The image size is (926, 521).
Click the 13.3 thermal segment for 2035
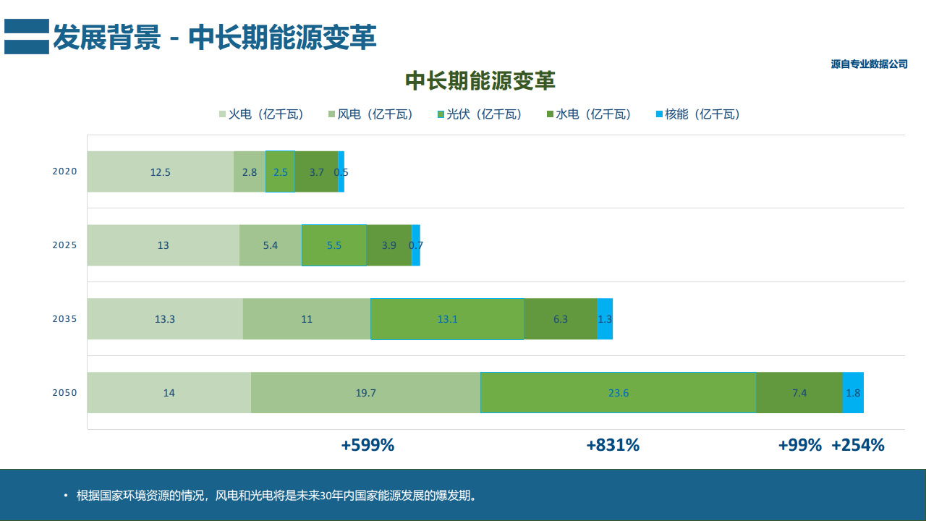click(165, 319)
